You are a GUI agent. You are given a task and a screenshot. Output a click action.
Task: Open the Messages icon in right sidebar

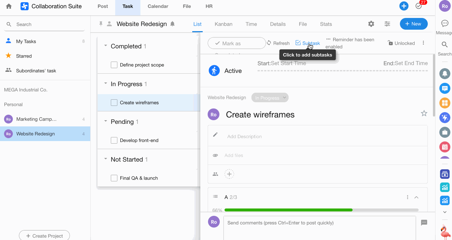coord(444,24)
